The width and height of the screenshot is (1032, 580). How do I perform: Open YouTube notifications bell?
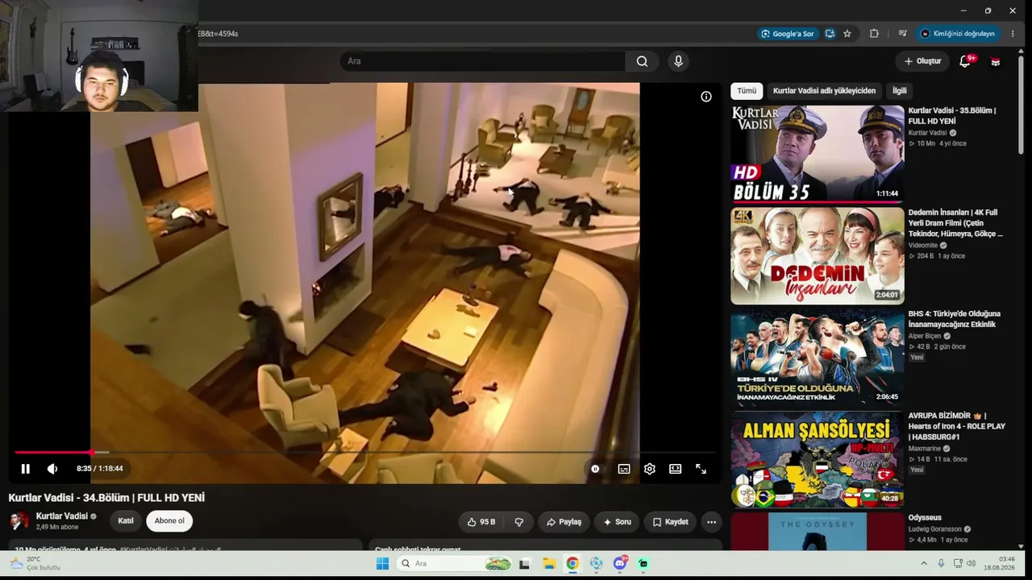tap(965, 61)
